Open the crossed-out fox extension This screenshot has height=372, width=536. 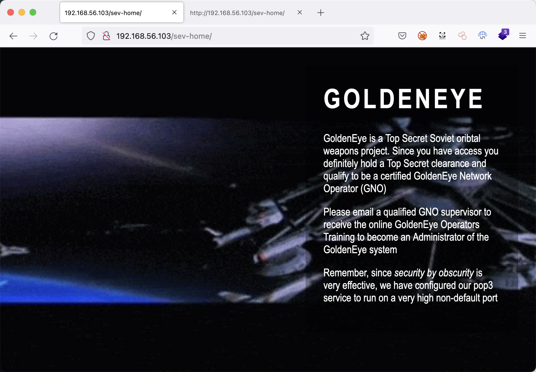pos(422,36)
